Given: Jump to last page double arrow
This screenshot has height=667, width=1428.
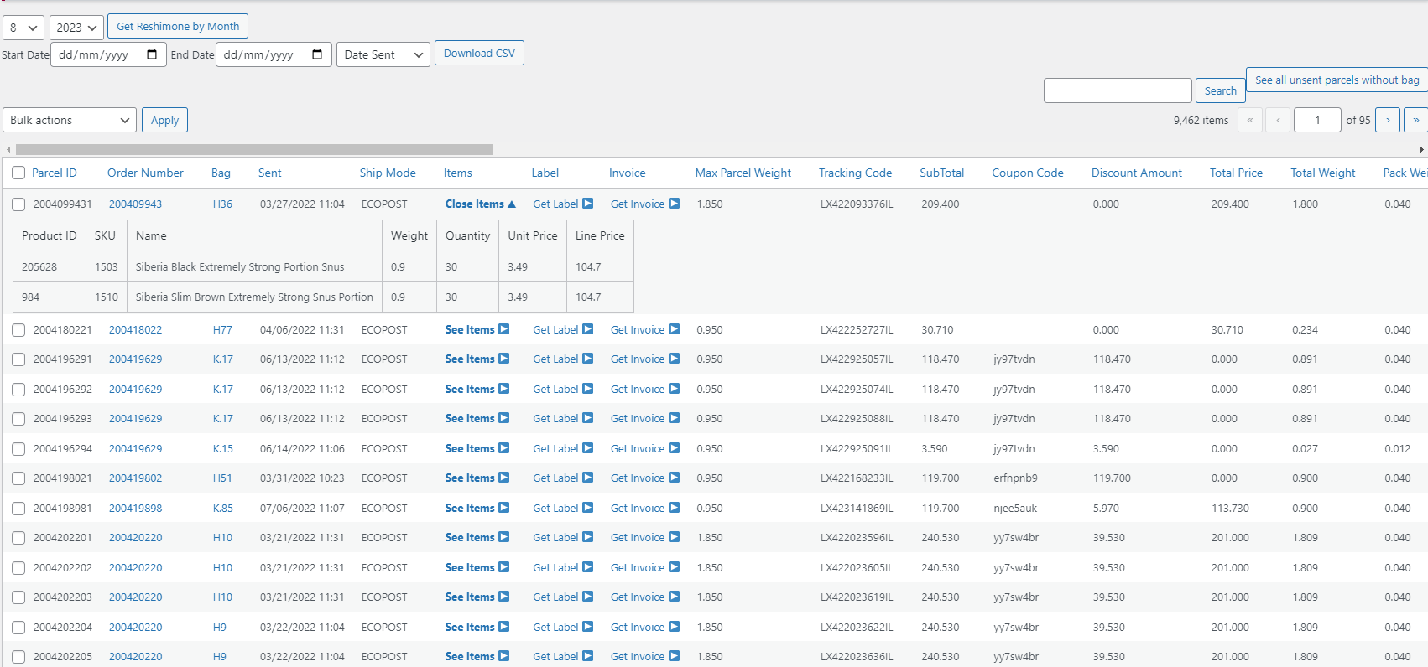Looking at the screenshot, I should (x=1415, y=120).
